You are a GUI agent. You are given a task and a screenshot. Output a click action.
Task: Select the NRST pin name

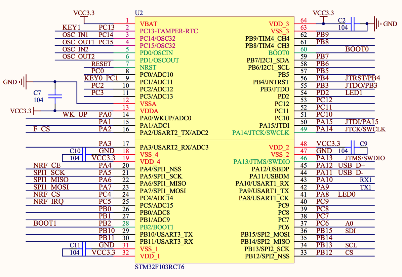pyautogui.click(x=148, y=68)
